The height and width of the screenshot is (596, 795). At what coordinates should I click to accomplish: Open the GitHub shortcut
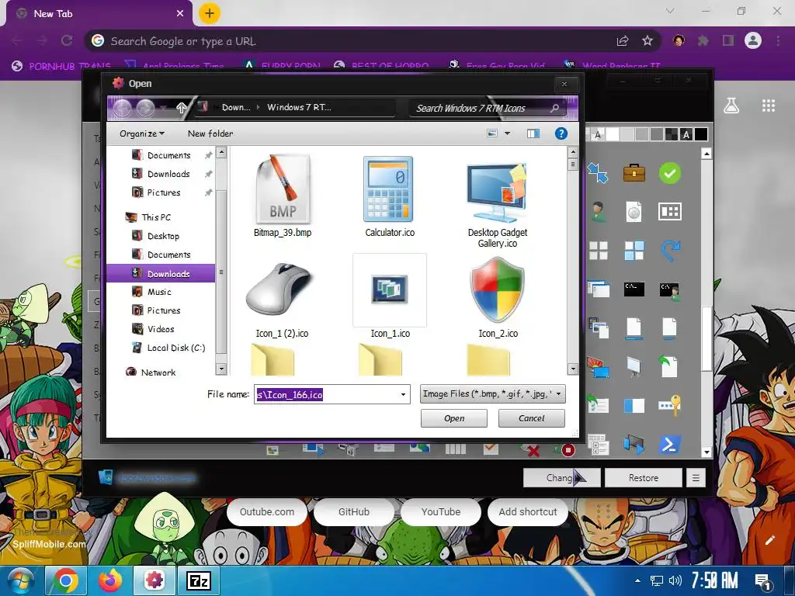354,512
